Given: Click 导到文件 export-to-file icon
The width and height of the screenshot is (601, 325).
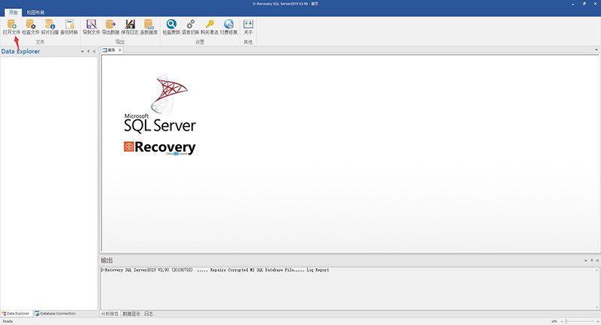Looking at the screenshot, I should (x=91, y=27).
